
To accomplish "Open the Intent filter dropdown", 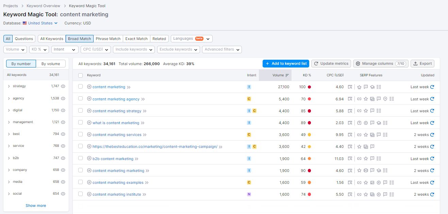I will (65, 50).
